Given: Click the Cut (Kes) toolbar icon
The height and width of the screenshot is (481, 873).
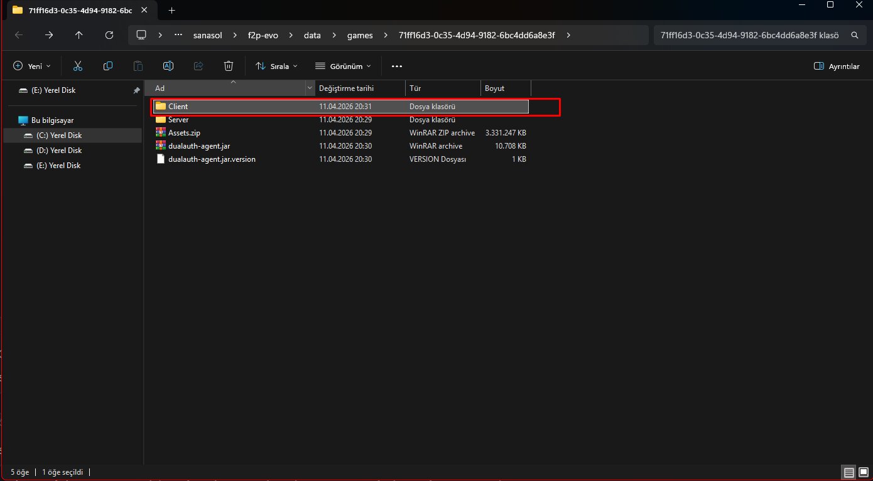Looking at the screenshot, I should (77, 66).
